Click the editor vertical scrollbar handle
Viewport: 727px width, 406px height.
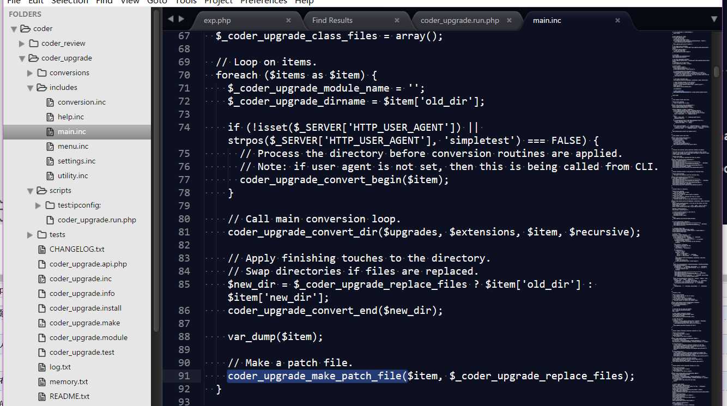coord(717,71)
